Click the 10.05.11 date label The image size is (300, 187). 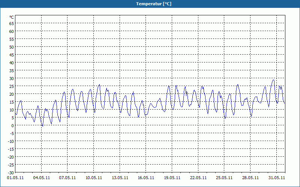click(93, 178)
